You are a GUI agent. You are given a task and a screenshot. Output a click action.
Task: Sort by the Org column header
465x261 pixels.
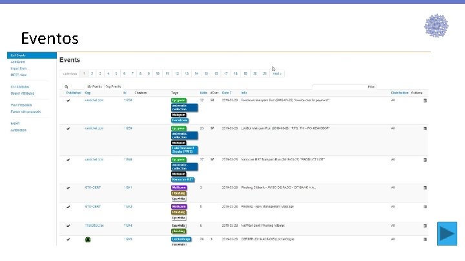(x=87, y=93)
